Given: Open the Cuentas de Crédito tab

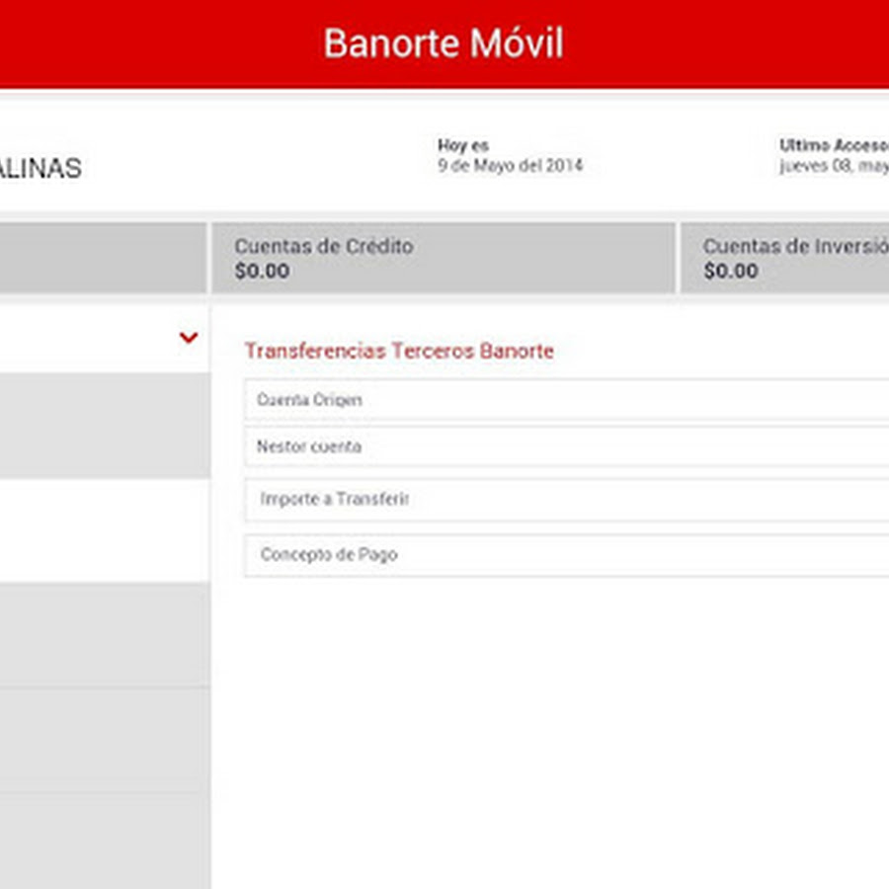Looking at the screenshot, I should tap(444, 258).
